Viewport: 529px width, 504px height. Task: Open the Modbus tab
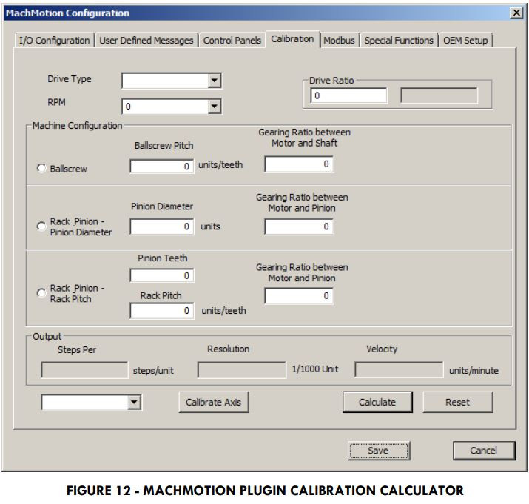(340, 41)
